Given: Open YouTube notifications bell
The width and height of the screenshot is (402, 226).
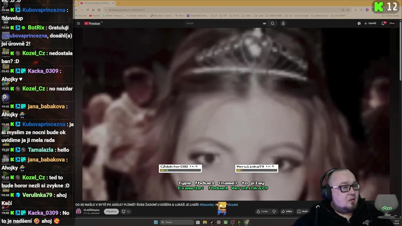Looking at the screenshot, I should (x=383, y=23).
